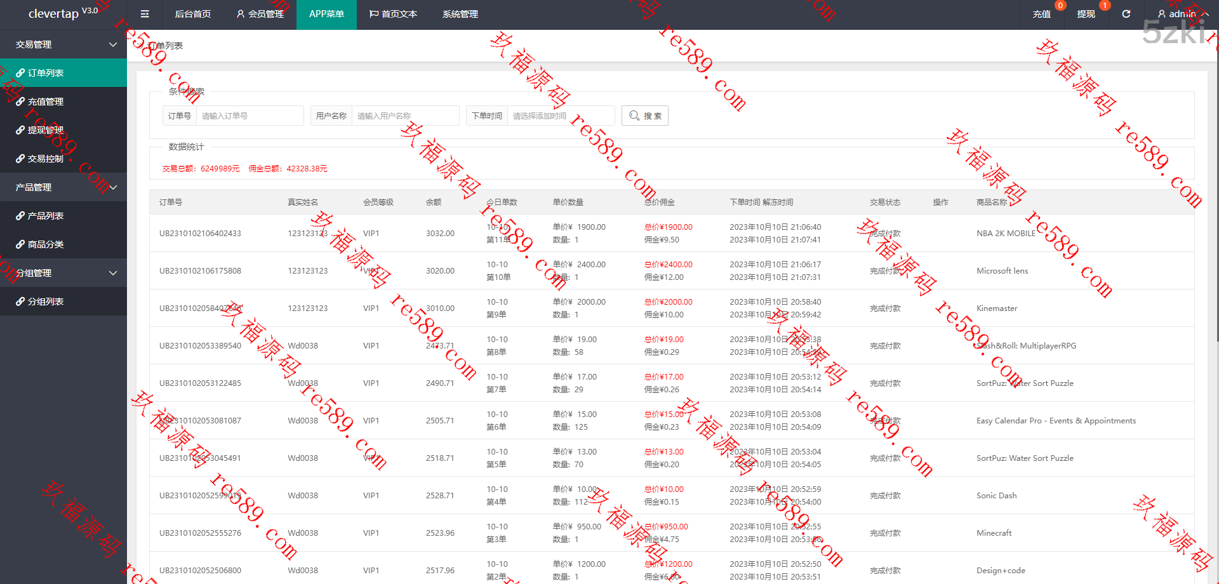Collapse the 分组管理 sidebar section

(63, 273)
